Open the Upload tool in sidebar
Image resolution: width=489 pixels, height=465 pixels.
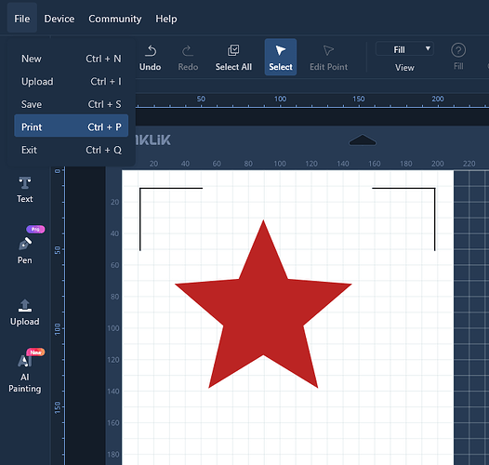click(x=25, y=312)
